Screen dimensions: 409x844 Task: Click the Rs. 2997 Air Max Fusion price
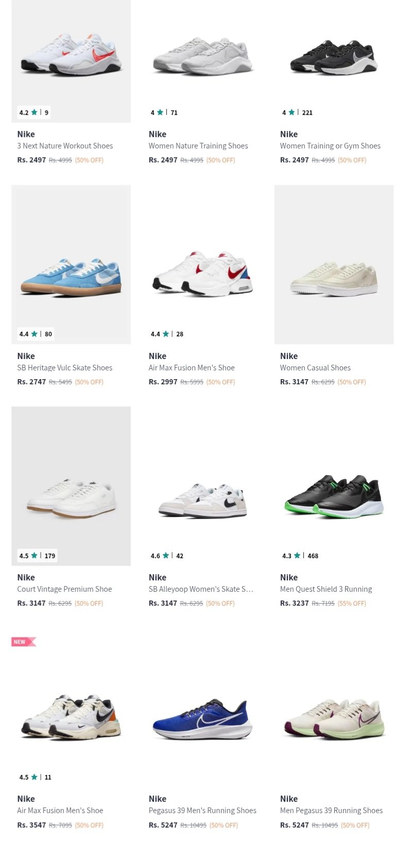(x=163, y=382)
